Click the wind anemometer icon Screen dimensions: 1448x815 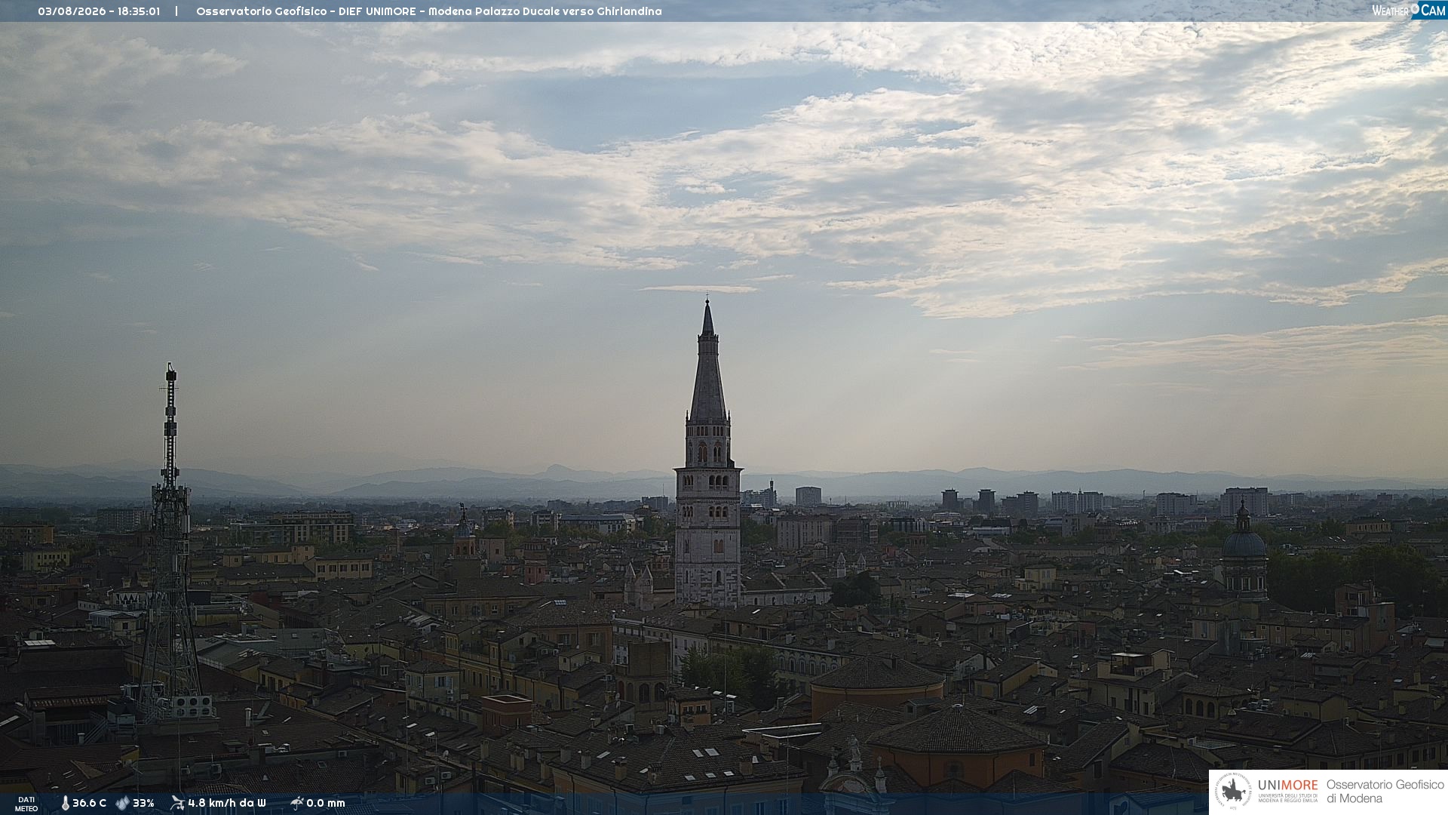[177, 803]
